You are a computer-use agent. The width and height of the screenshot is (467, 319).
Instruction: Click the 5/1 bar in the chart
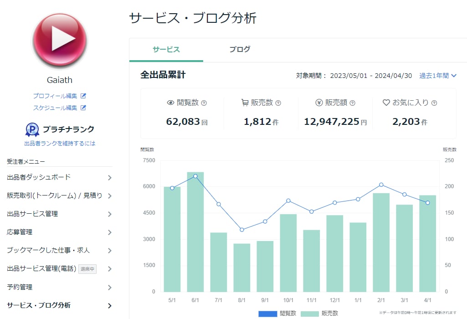(172, 239)
